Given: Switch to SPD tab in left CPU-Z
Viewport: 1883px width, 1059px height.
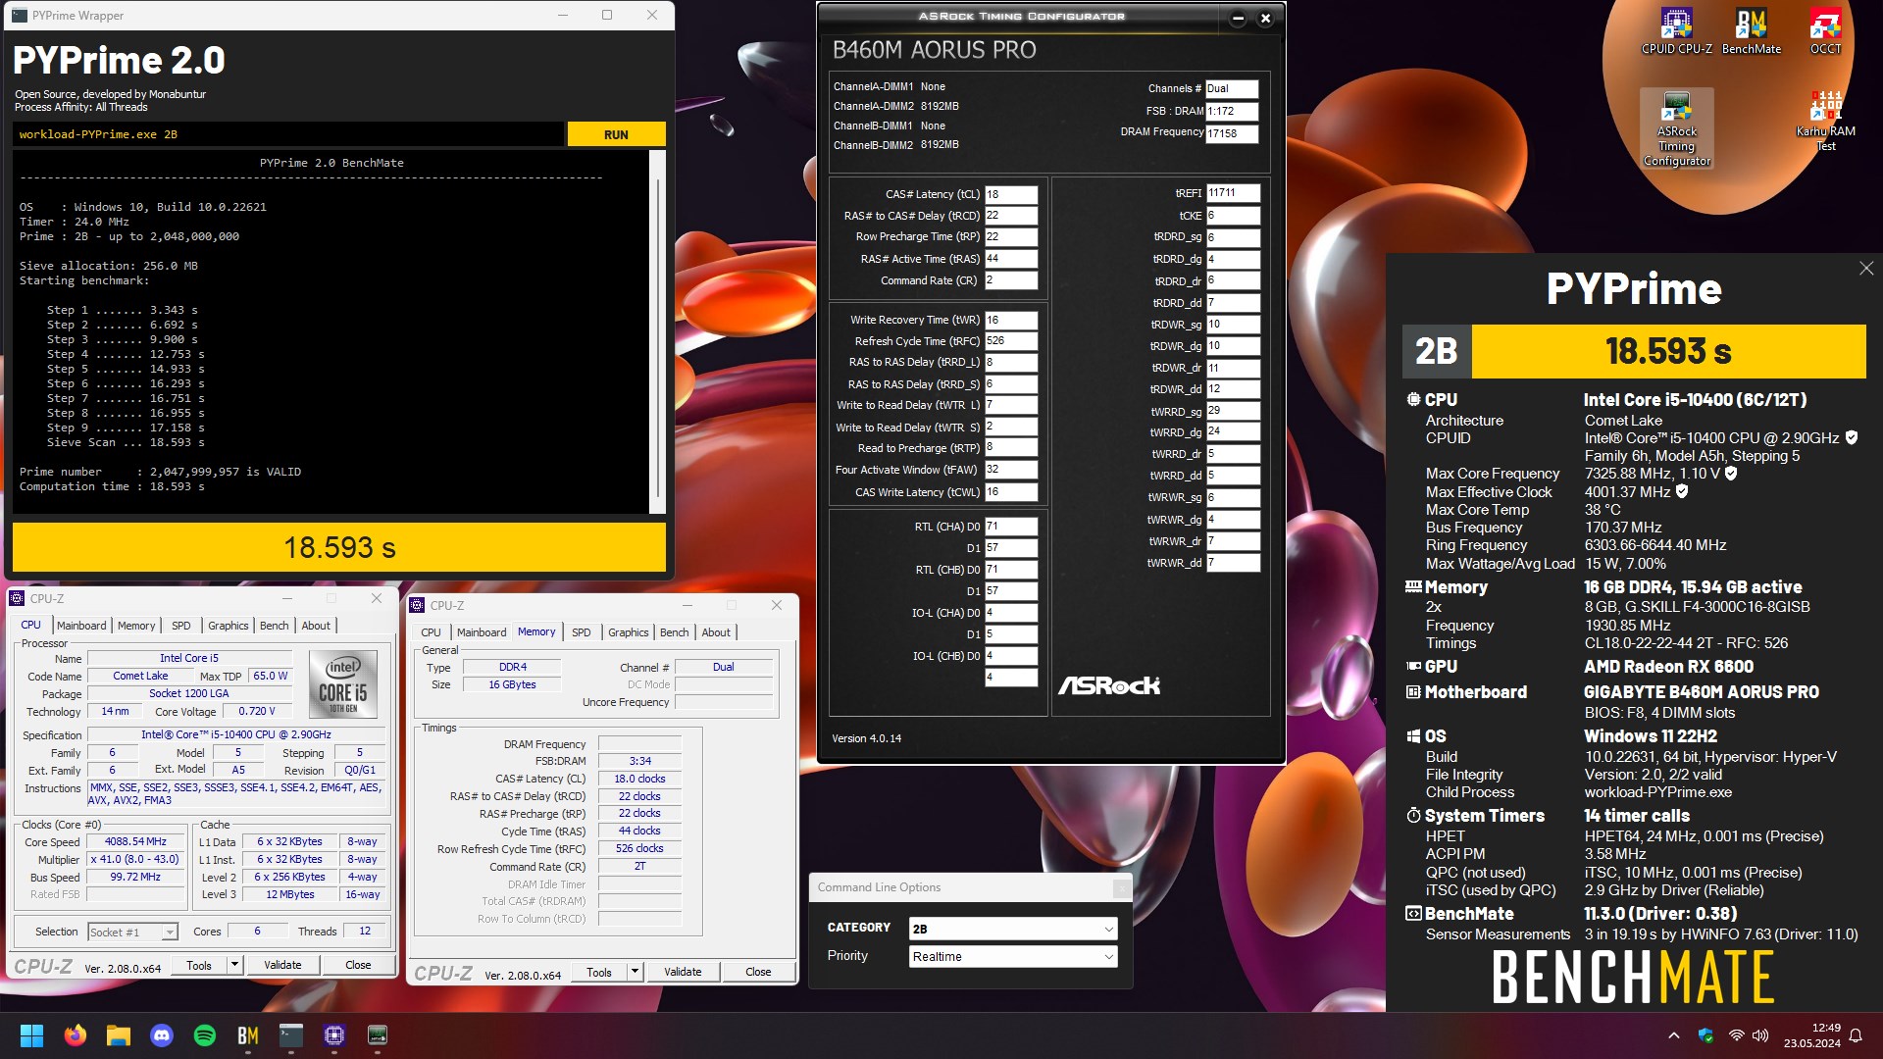Looking at the screenshot, I should click(181, 626).
